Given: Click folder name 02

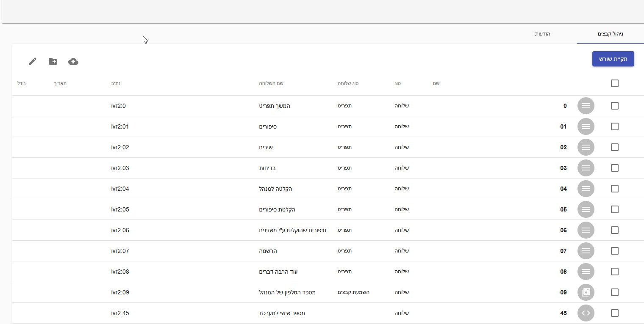Looking at the screenshot, I should pos(563,147).
